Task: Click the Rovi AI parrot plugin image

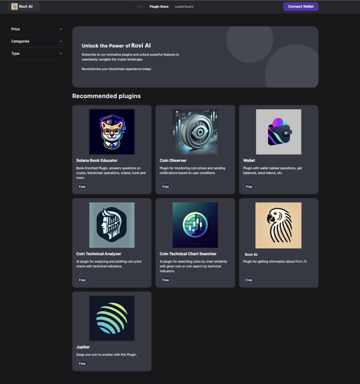Action: pos(278,225)
